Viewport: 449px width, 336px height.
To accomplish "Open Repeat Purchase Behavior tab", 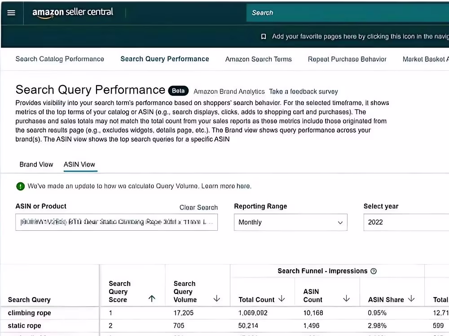I will 347,59.
